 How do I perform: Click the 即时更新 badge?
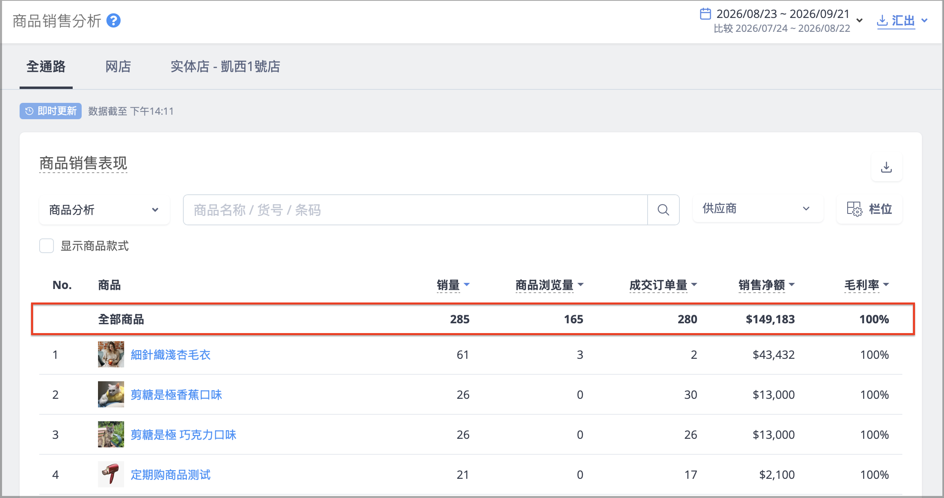pos(51,111)
